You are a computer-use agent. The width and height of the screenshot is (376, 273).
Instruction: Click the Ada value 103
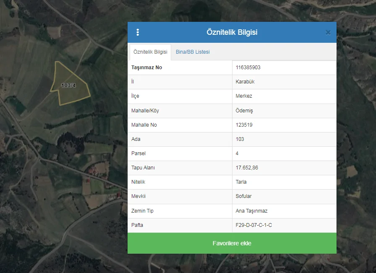240,139
